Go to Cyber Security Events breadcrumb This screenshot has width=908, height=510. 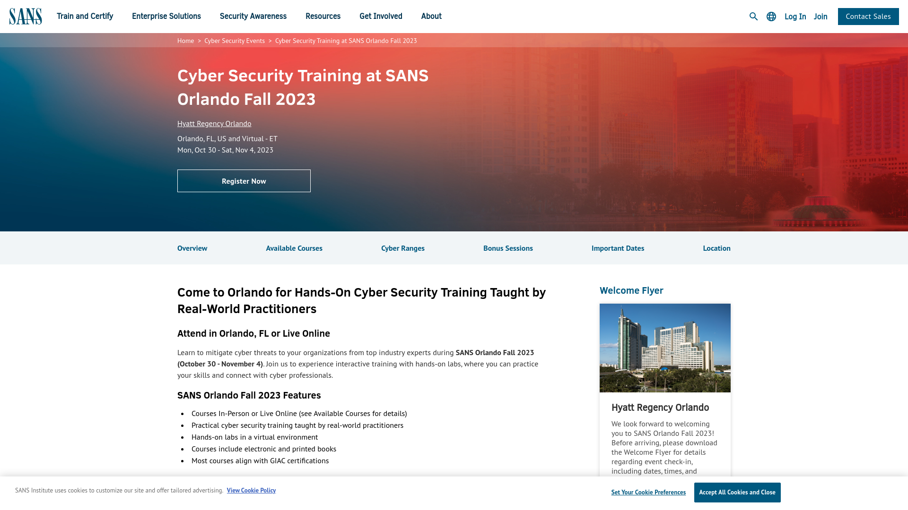point(235,41)
